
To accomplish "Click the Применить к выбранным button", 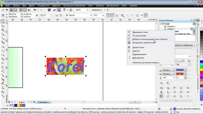I will [185, 45].
